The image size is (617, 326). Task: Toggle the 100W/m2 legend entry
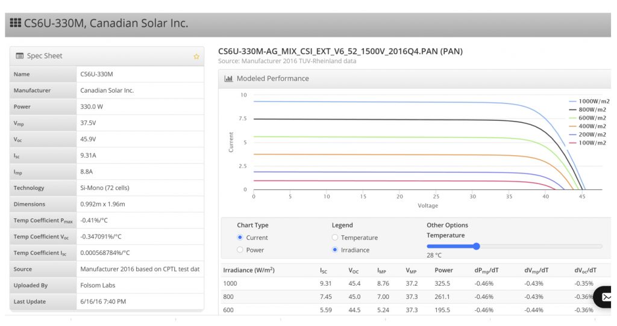(587, 143)
